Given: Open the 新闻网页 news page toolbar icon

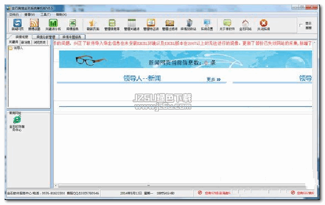Looking at the screenshot, I should (x=17, y=24).
